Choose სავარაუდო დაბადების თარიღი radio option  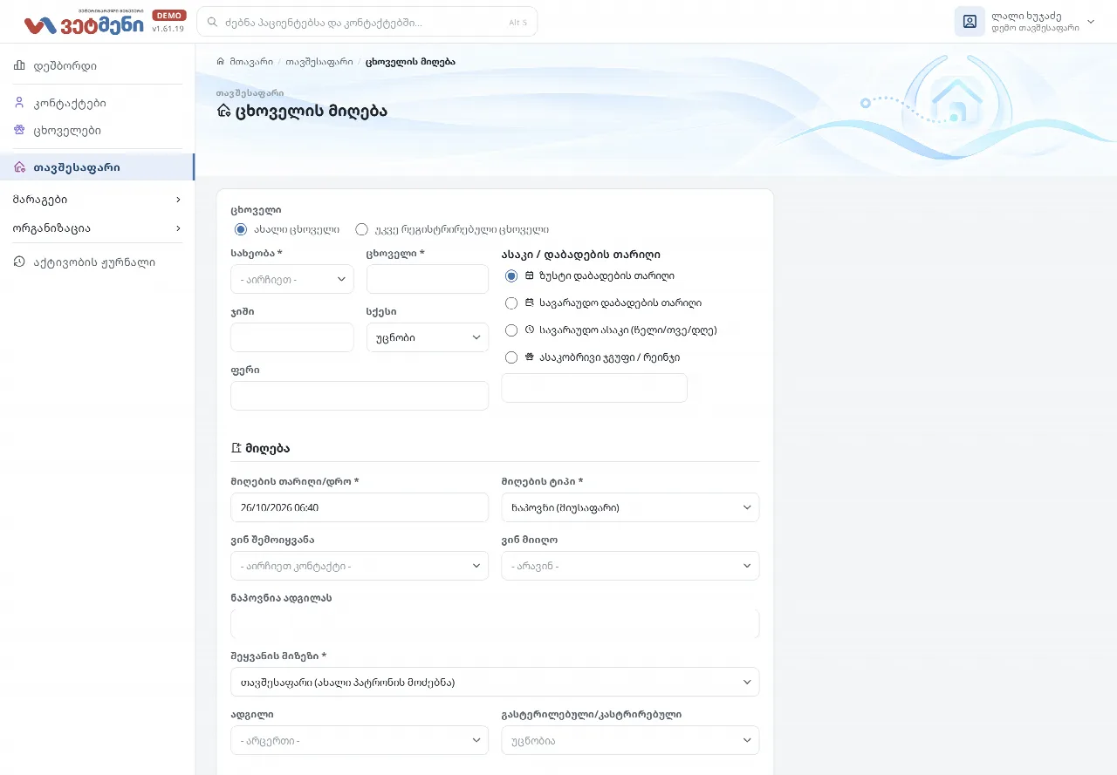pos(511,303)
